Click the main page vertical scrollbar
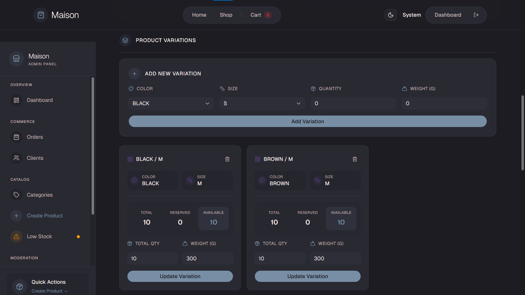 click(523, 133)
